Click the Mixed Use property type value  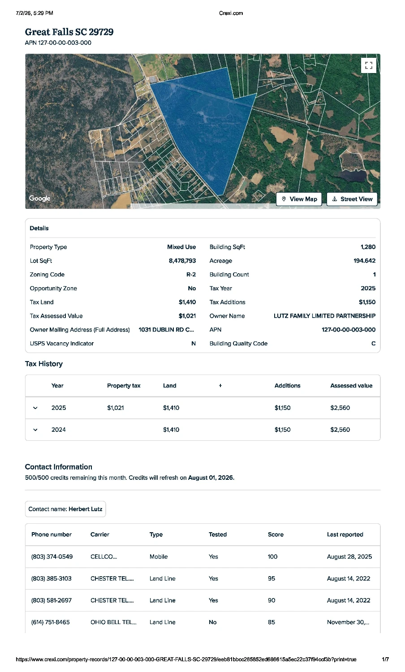click(x=181, y=247)
